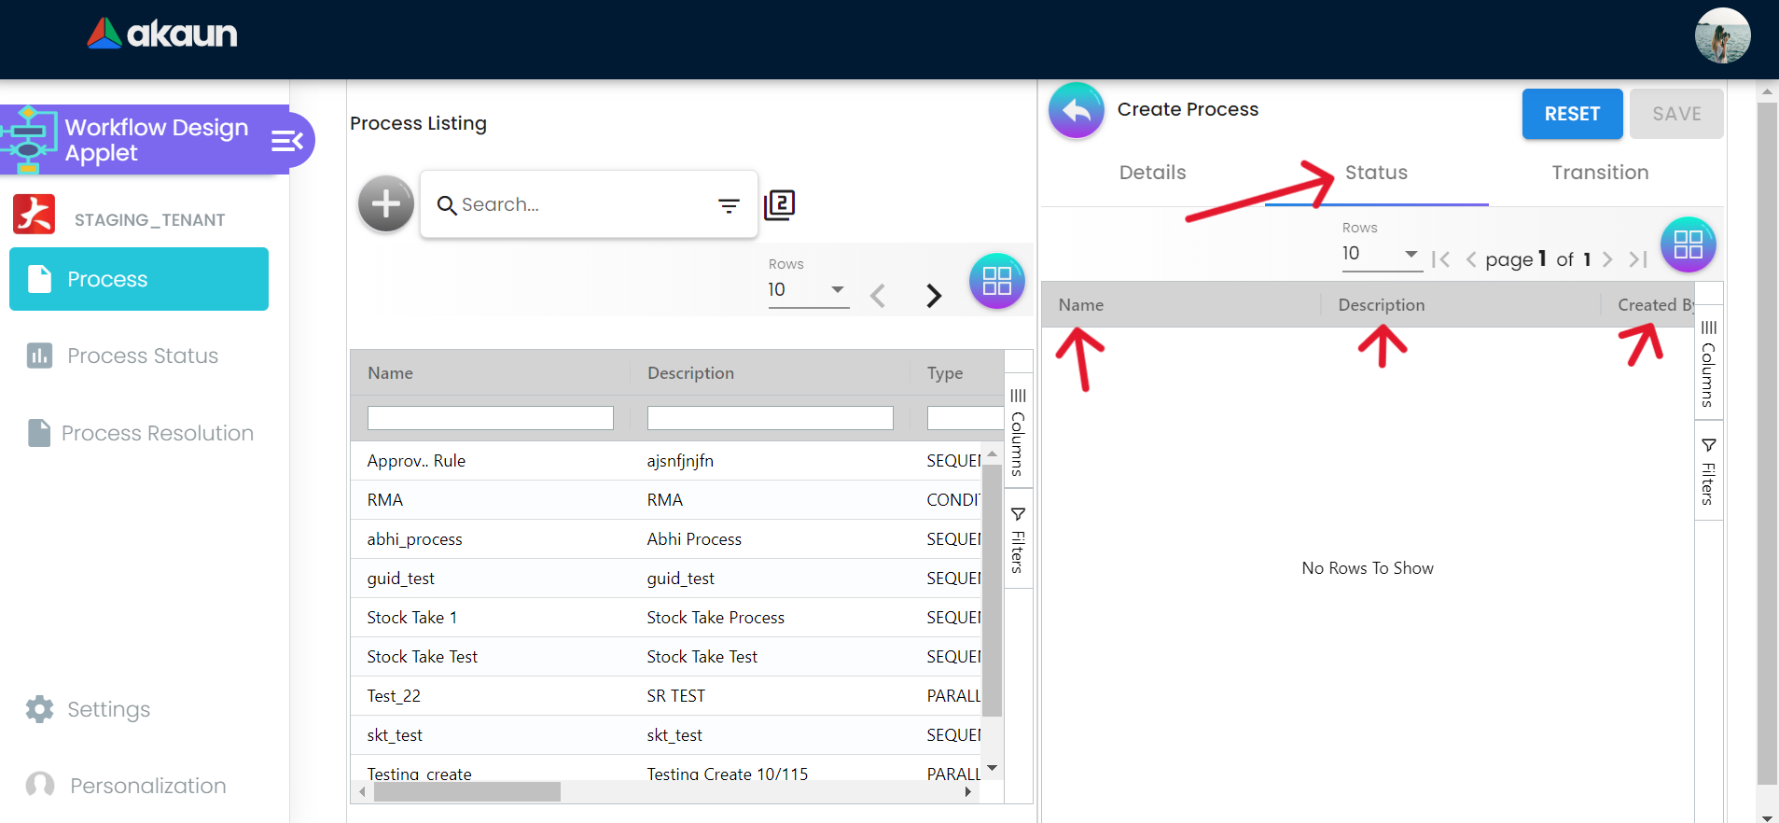Click the multi-select icon next to search
Image resolution: width=1779 pixels, height=823 pixels.
point(779,204)
